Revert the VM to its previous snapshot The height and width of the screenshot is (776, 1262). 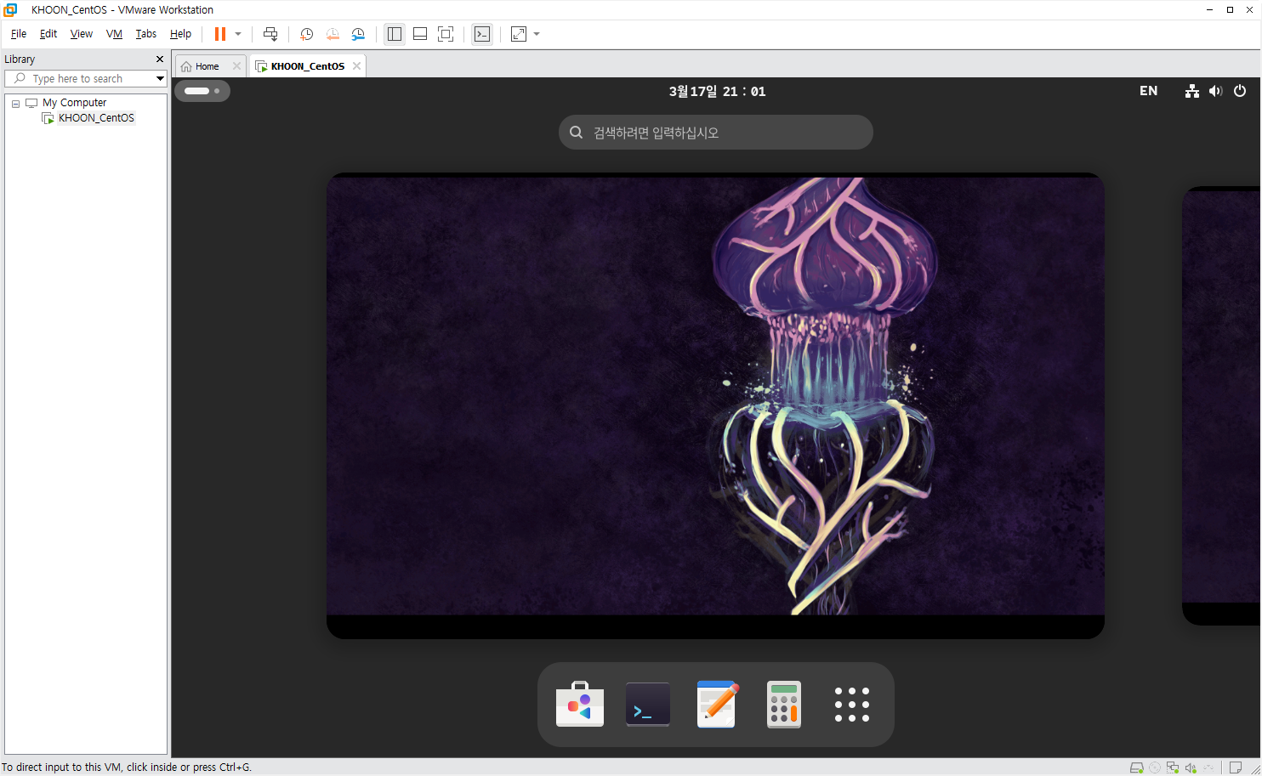point(333,34)
